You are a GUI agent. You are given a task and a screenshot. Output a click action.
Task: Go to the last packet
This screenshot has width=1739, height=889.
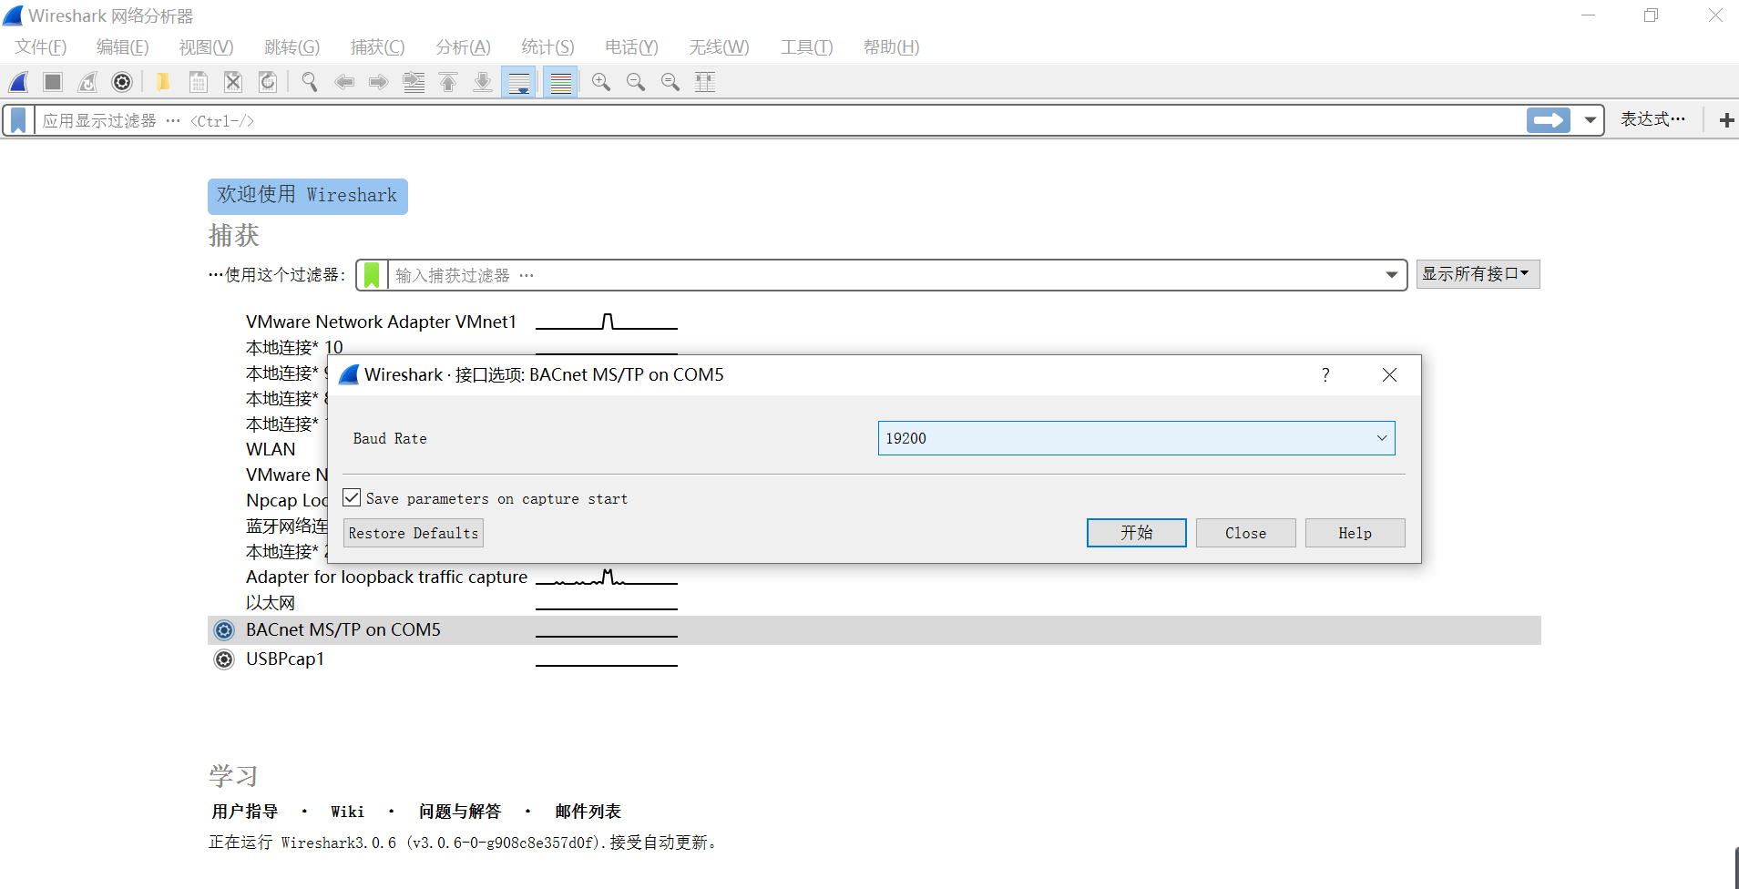click(x=483, y=82)
